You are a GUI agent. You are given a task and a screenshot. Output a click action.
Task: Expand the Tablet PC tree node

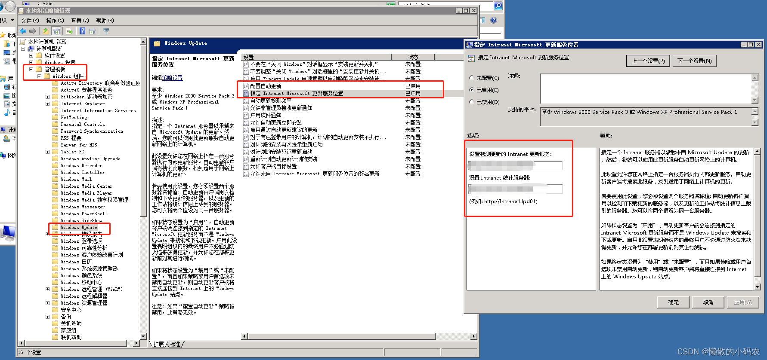47,152
